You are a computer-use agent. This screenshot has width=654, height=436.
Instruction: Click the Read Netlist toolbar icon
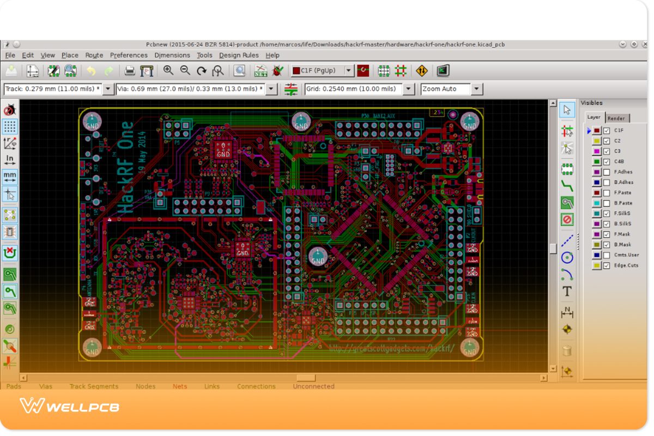pos(261,70)
